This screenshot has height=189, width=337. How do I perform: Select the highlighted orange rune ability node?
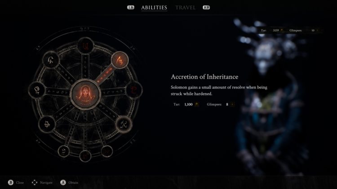click(x=120, y=60)
